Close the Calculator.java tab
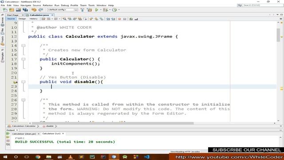Image resolution: width=284 pixels, height=160 pixels. pyautogui.click(x=52, y=15)
